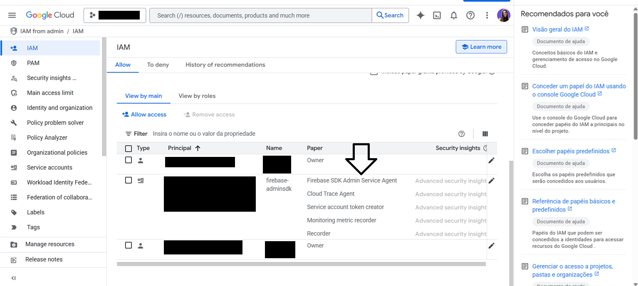Screen dimensions: 638x286
Task: Click the Google Cloud logo
Action: click(x=50, y=15)
